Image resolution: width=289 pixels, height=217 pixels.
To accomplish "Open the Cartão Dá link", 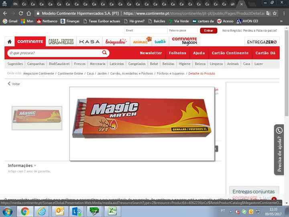I will pos(265,53).
